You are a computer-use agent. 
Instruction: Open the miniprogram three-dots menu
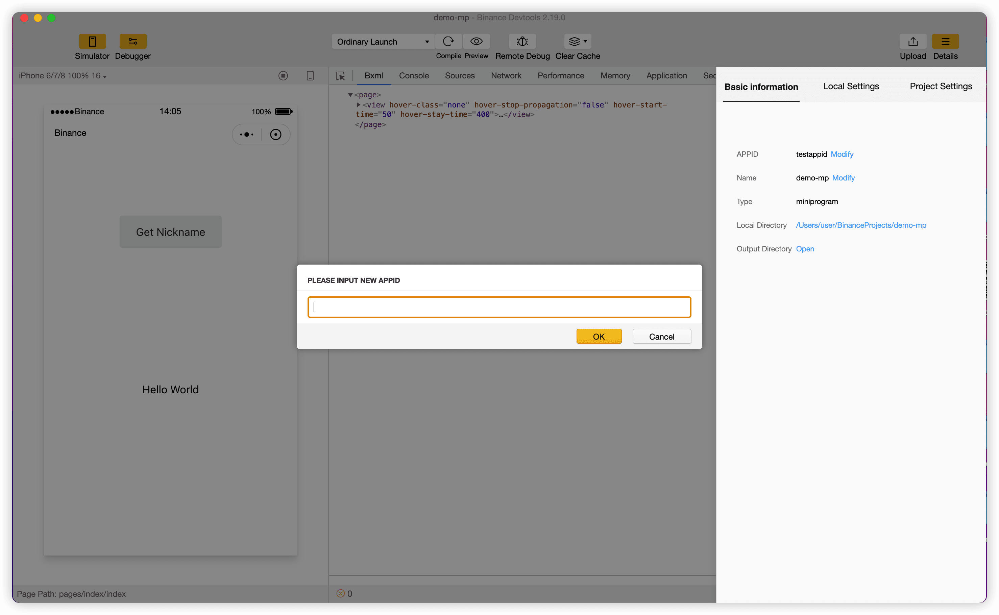246,134
